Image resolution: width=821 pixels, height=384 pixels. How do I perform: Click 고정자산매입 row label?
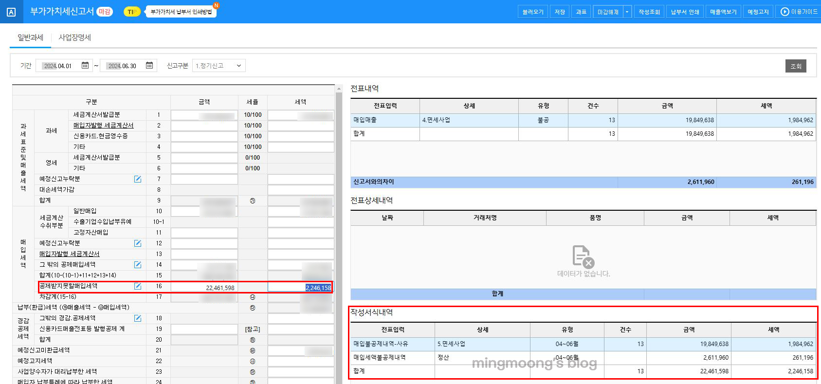click(91, 233)
